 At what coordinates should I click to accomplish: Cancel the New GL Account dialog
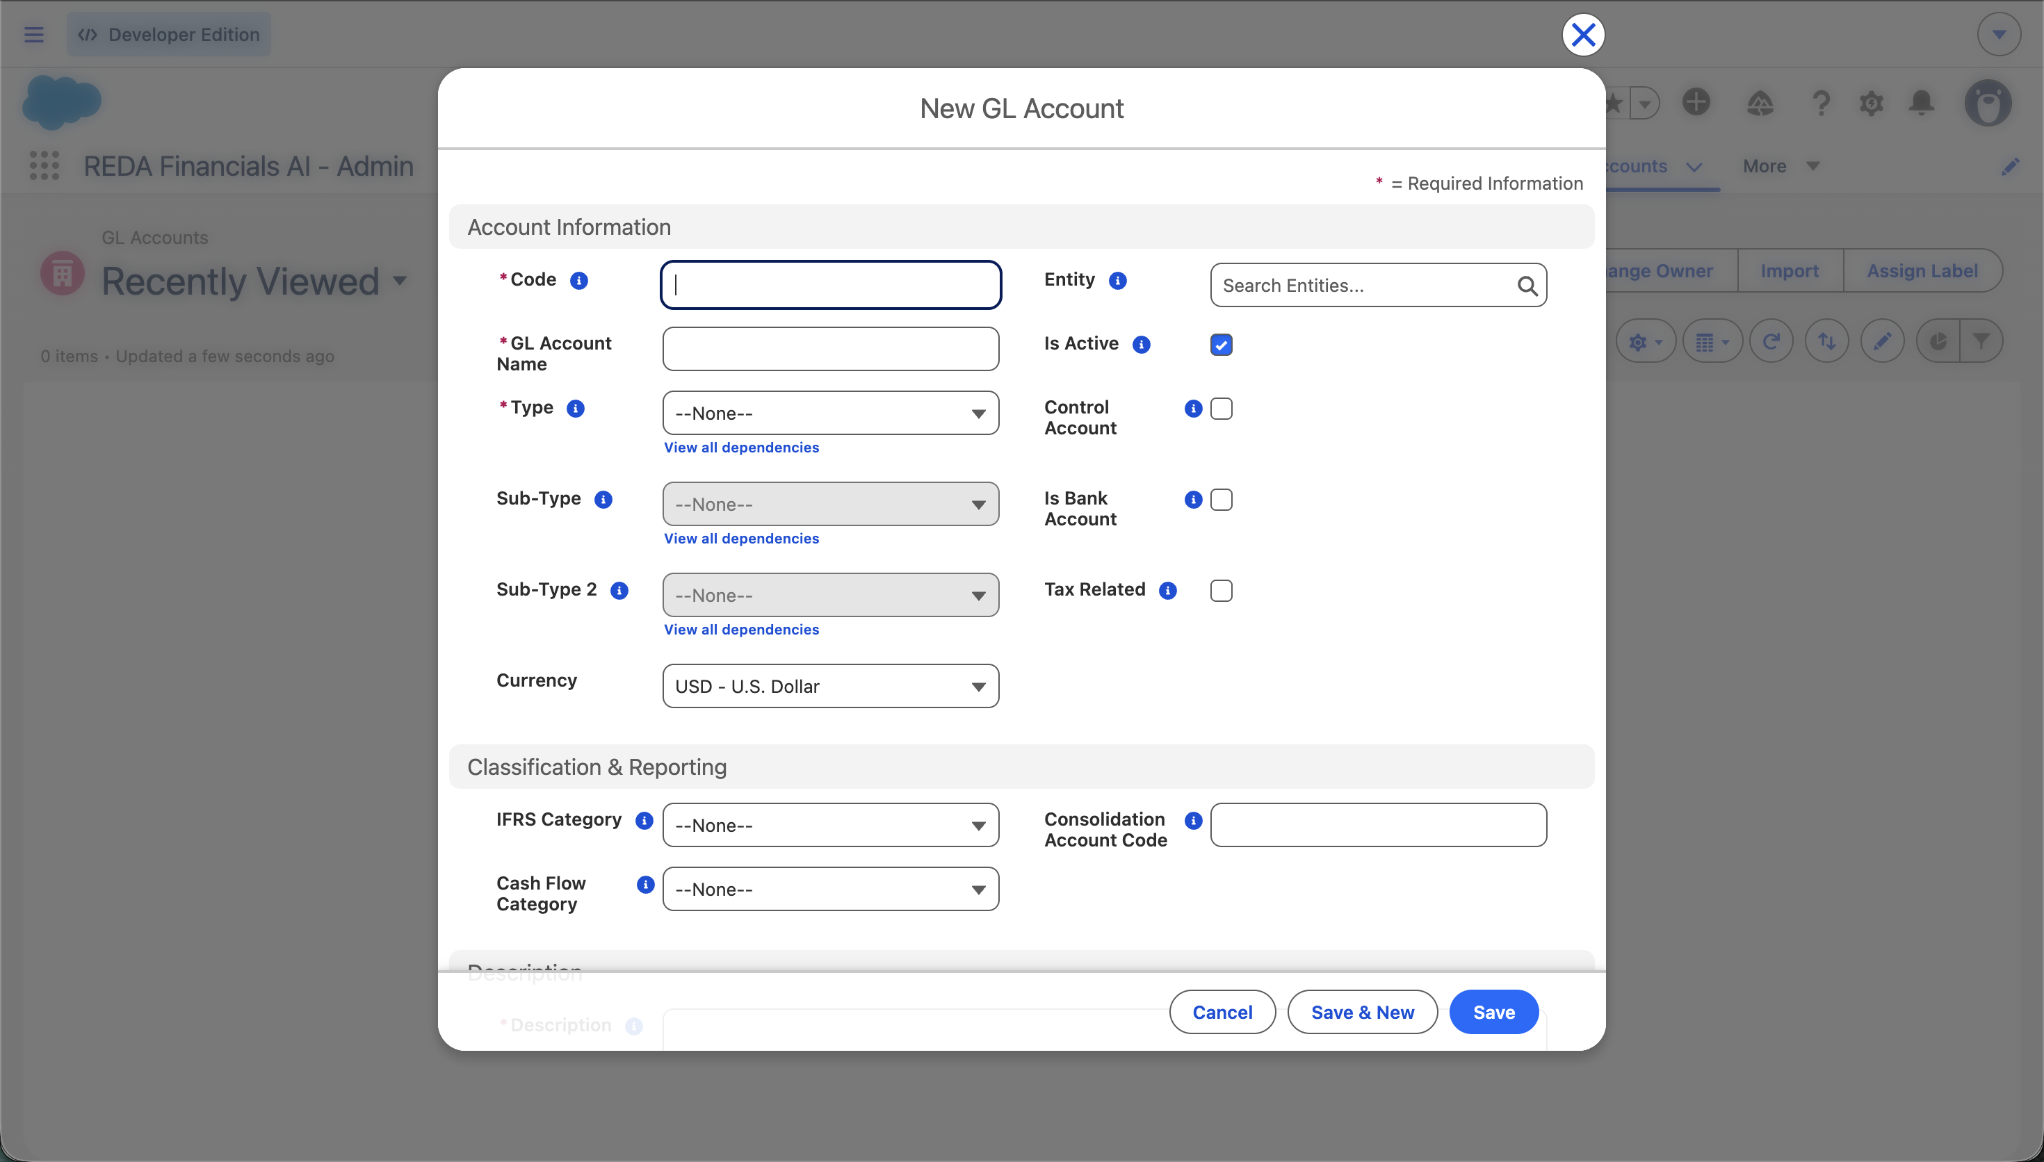[x=1222, y=1012]
